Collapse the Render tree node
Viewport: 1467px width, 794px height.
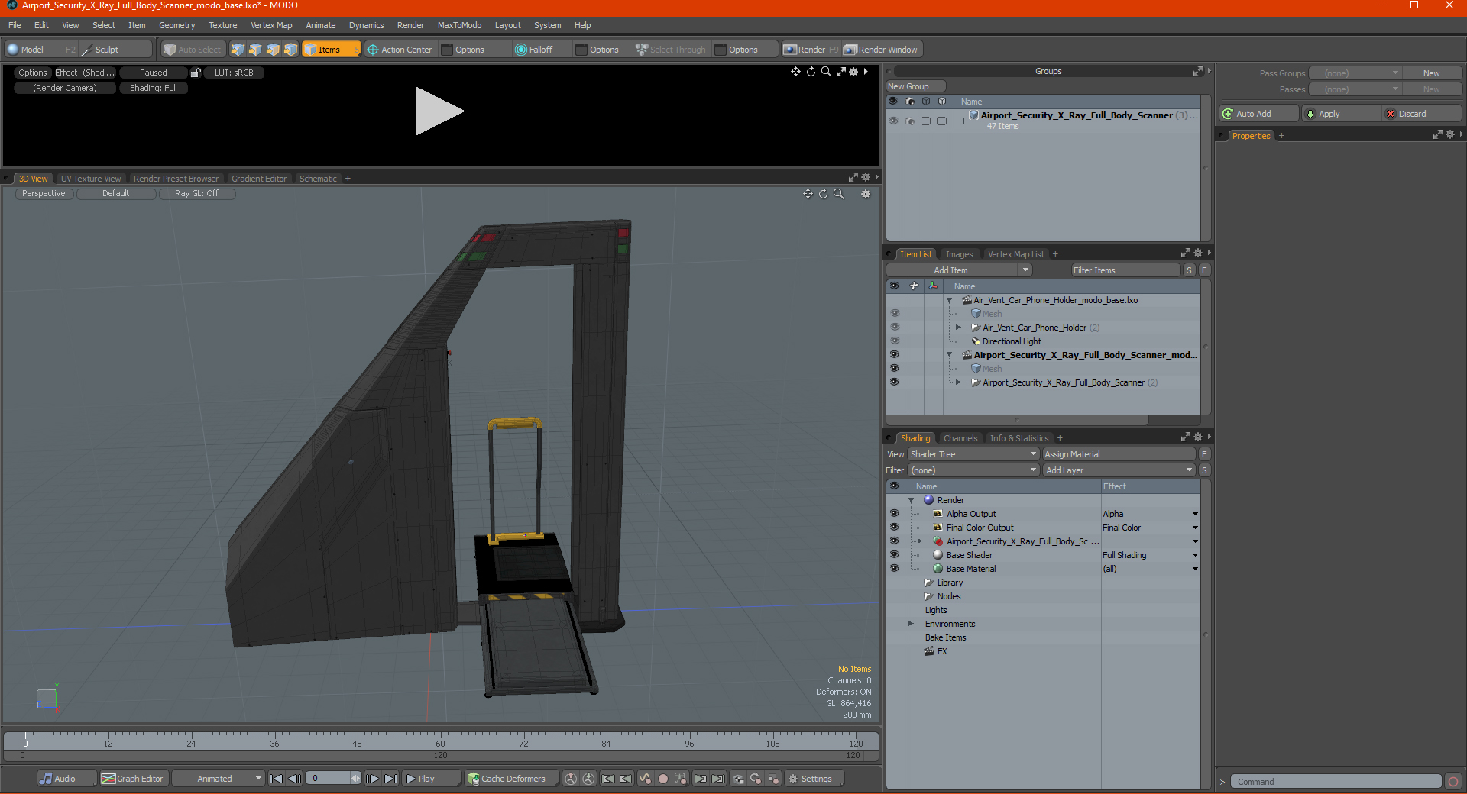(x=911, y=500)
